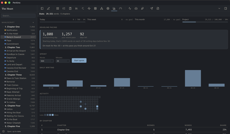The height and width of the screenshot is (134, 230).
Task: Click the indented lines toolbar icon
Action: [83, 9]
